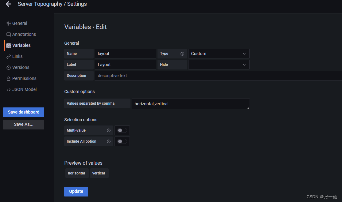Enable the Multi-value toggle
Image resolution: width=342 pixels, height=202 pixels.
pyautogui.click(x=122, y=130)
